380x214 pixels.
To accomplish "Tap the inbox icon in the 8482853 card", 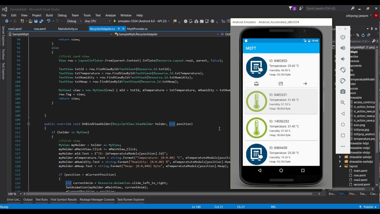I will 256,84.
